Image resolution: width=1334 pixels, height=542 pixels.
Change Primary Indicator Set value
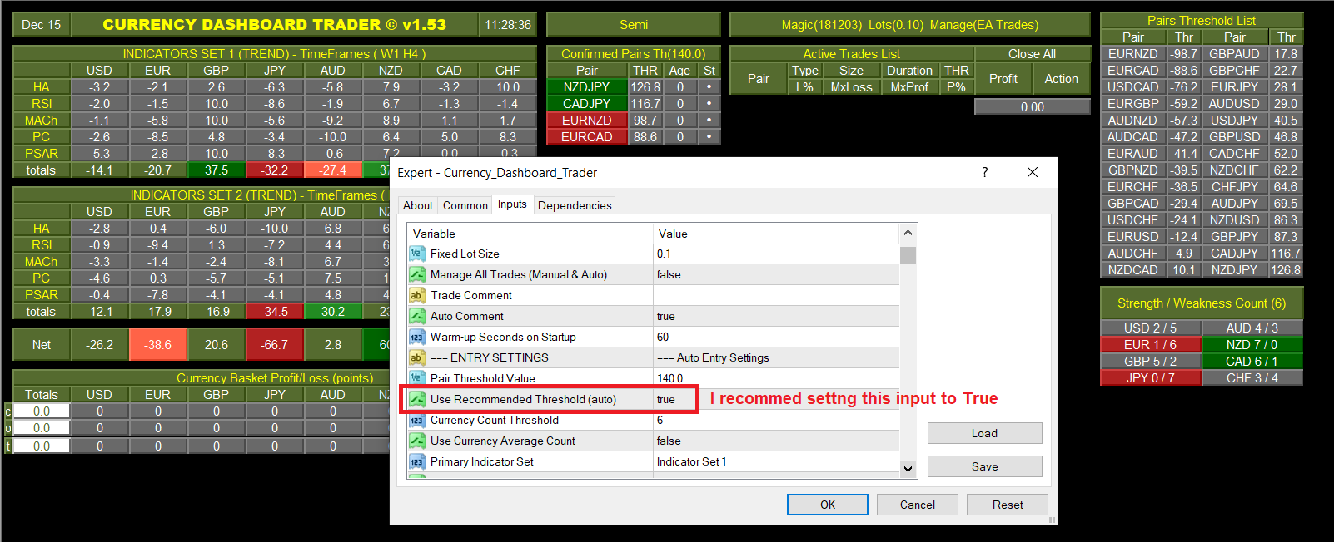[x=776, y=461]
